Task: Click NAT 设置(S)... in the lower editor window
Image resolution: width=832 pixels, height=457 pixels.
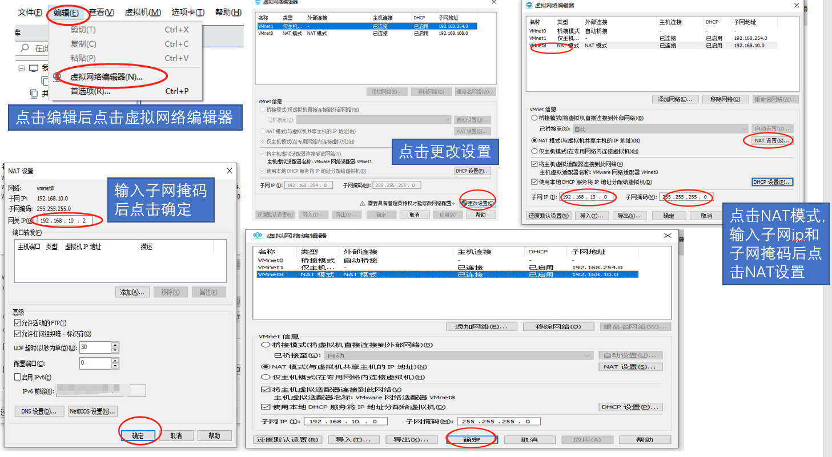Action: pyautogui.click(x=630, y=367)
